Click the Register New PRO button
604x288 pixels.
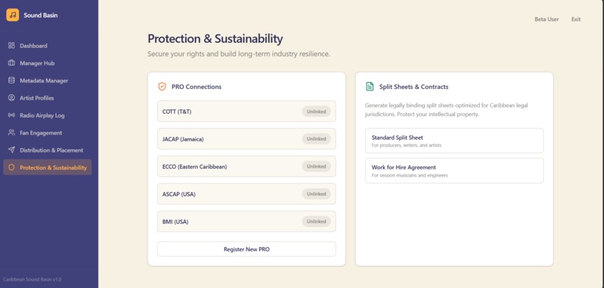(247, 249)
